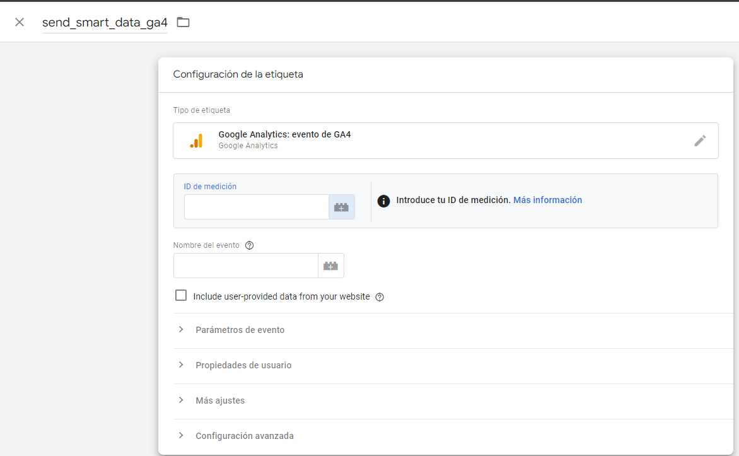Open help for Nombre del evento

tap(249, 245)
